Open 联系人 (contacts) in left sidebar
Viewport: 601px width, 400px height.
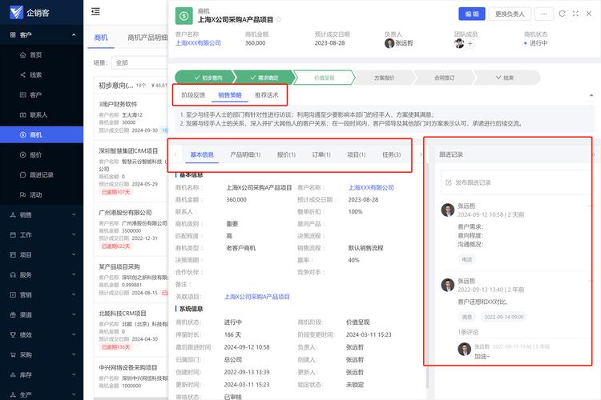click(38, 114)
